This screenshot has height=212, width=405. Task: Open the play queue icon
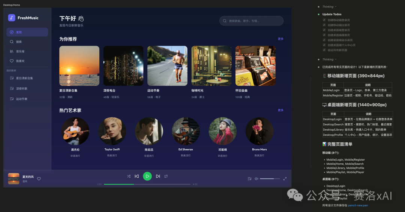(x=249, y=179)
